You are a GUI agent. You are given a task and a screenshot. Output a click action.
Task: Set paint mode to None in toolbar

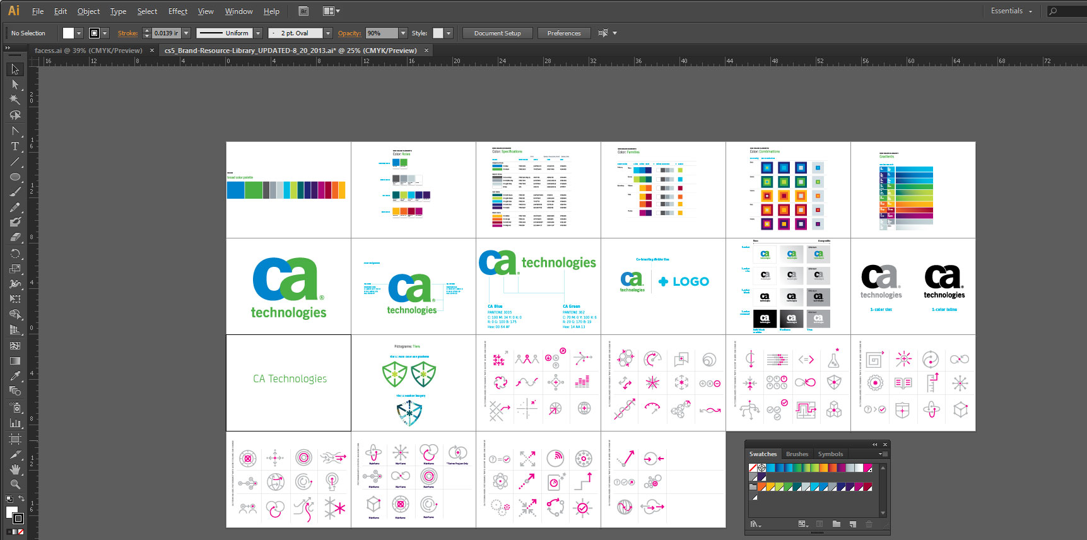pos(21,532)
